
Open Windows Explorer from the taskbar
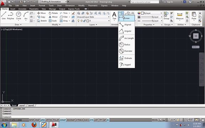click(x=14, y=125)
